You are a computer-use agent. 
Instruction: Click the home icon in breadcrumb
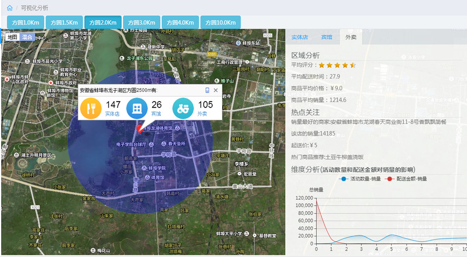tap(9, 8)
